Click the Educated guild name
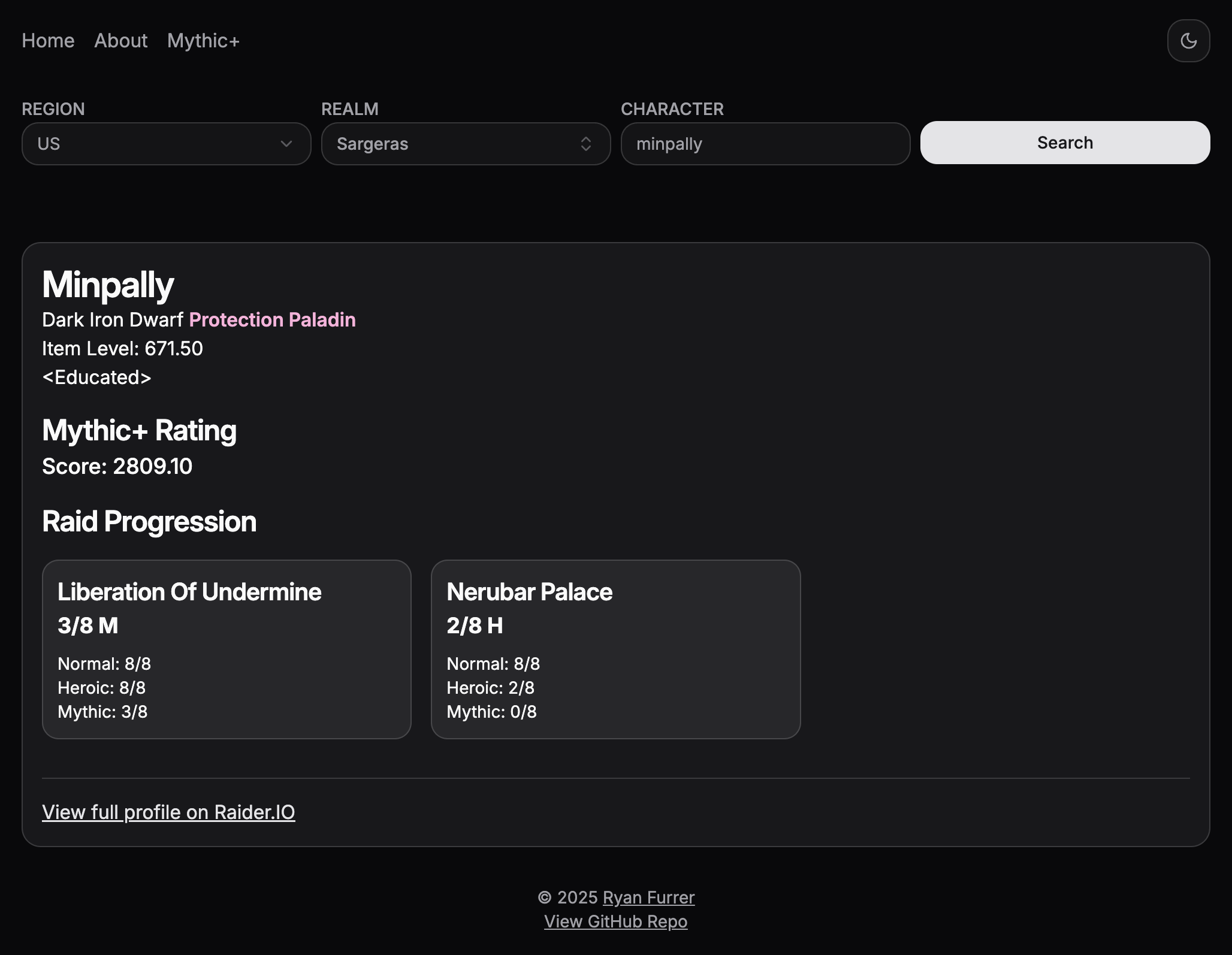The height and width of the screenshot is (955, 1232). coord(96,377)
